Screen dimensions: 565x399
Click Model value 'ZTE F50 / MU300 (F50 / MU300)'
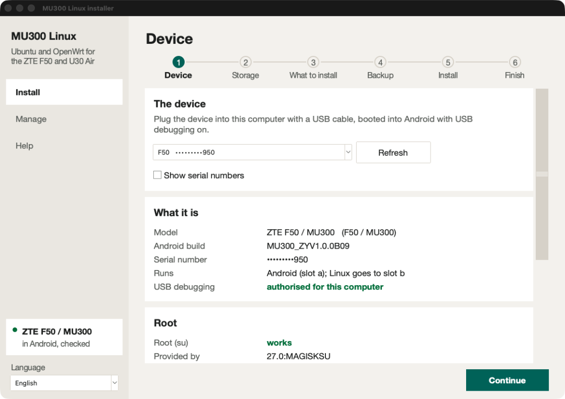[331, 232]
